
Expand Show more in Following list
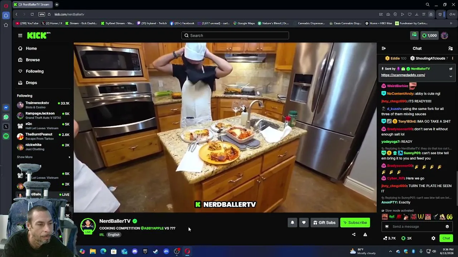tap(25, 157)
